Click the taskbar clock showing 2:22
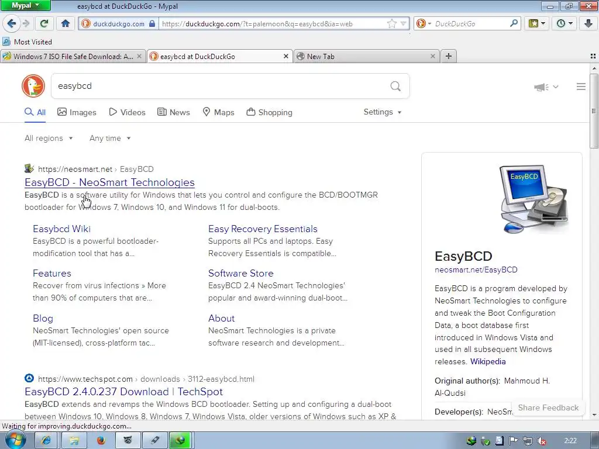The width and height of the screenshot is (599, 449). click(x=570, y=441)
